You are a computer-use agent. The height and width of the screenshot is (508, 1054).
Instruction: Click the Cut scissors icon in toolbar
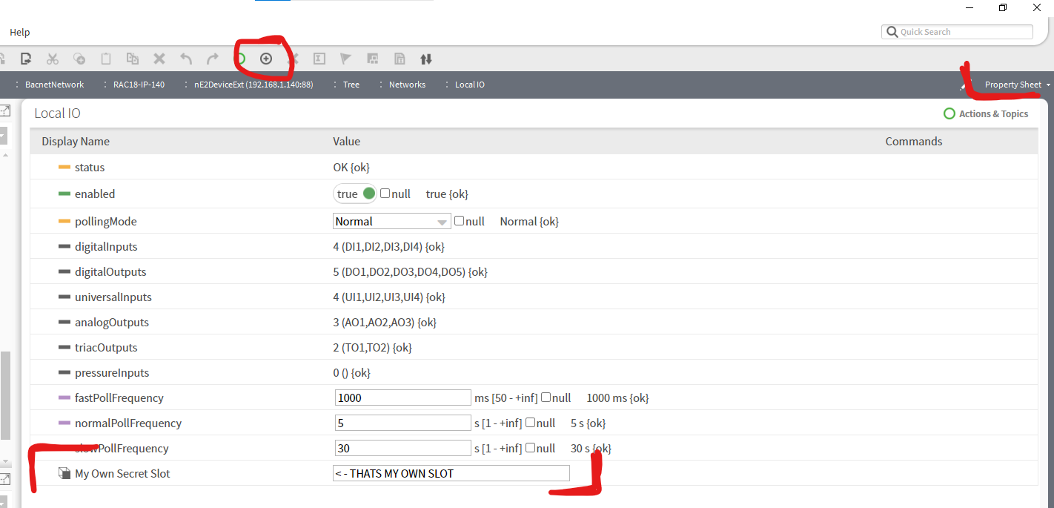click(x=52, y=59)
